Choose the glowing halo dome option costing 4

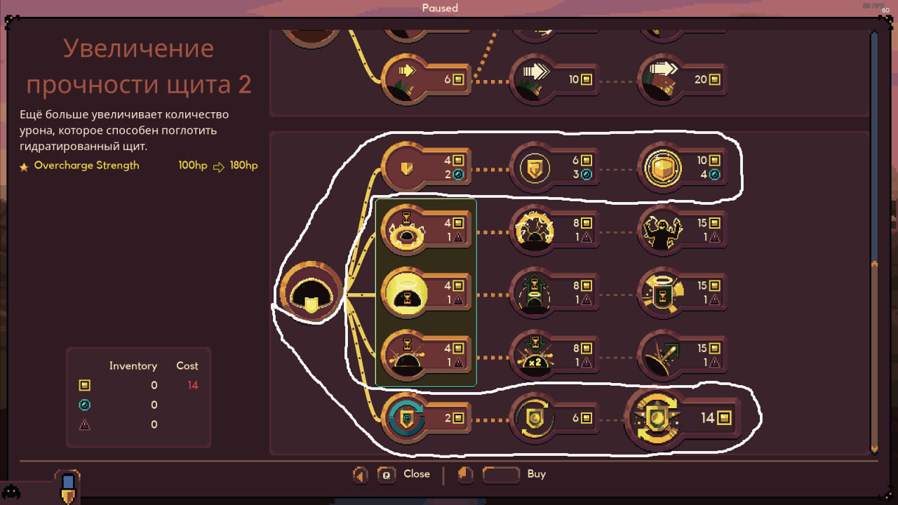click(x=426, y=292)
